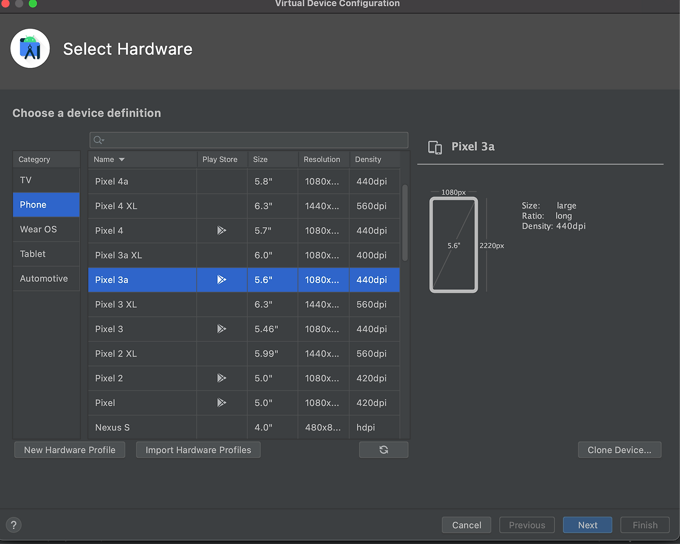Click the refresh device list button

point(384,450)
